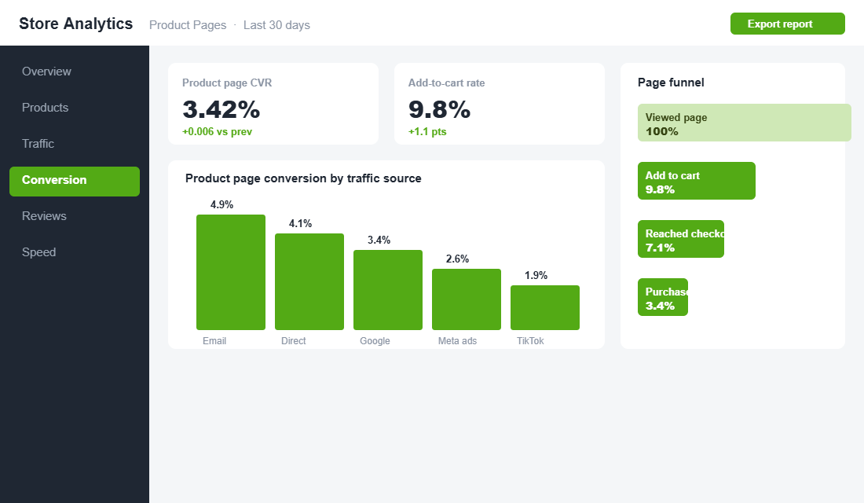Click the 2.6% label above Meta ads
864x503 pixels.
click(x=457, y=259)
